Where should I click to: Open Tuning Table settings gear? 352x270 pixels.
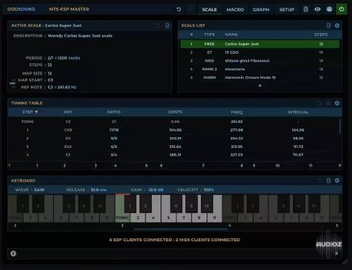pos(337,103)
